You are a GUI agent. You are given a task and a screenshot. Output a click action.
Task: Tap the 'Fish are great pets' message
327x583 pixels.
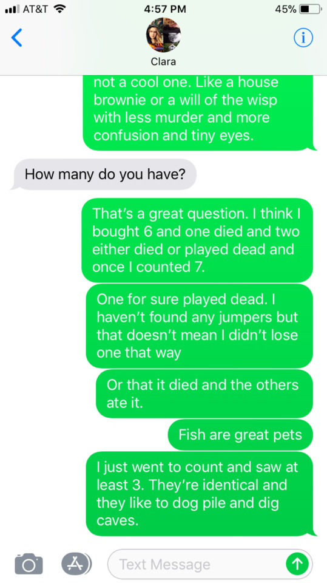240,435
